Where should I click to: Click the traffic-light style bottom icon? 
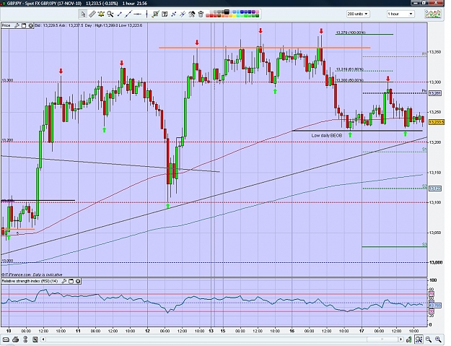tap(25, 339)
